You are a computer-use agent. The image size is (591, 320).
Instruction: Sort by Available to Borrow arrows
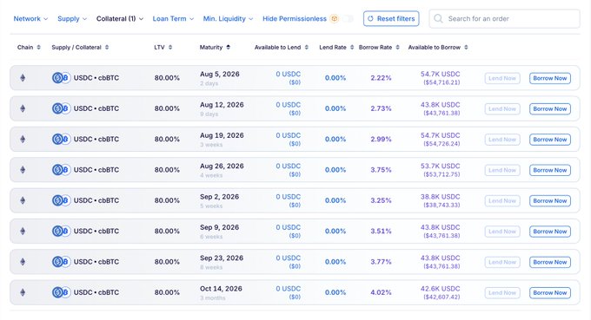(466, 48)
